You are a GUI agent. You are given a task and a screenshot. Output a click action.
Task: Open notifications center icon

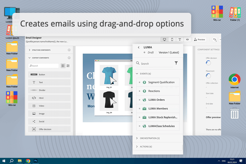pos(241,161)
